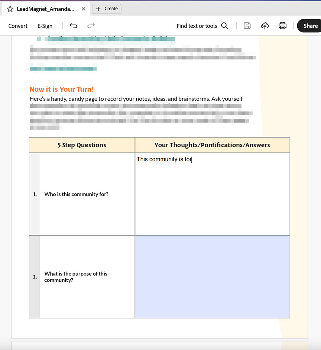Select the LeadMagnet_Amanda document tab
Image resolution: width=321 pixels, height=350 pixels.
[x=46, y=9]
